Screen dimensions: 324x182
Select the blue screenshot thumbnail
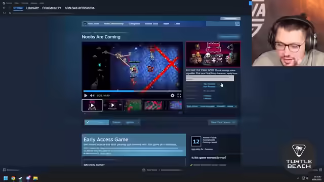[175, 105]
